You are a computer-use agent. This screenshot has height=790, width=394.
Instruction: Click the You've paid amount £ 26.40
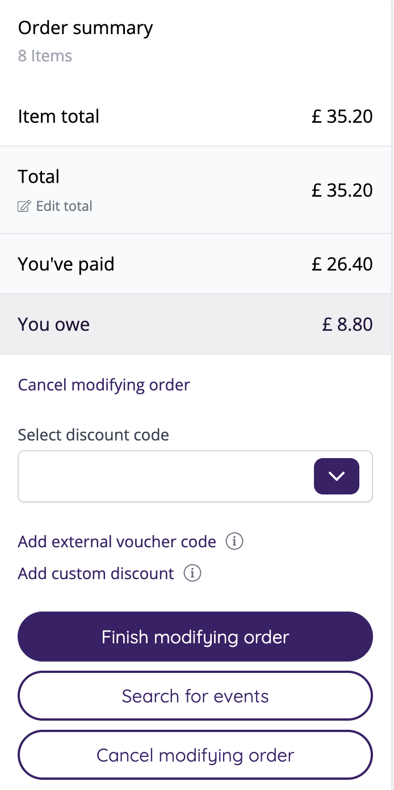coord(342,264)
